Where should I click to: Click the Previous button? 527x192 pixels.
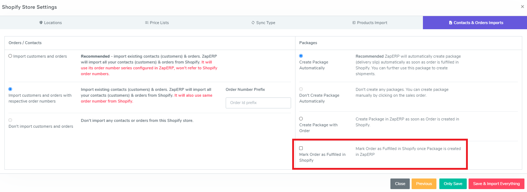click(x=424, y=184)
